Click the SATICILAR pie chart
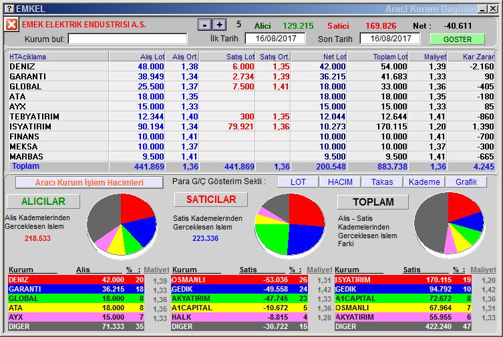Screen dimensions: 503x337 (x=290, y=225)
